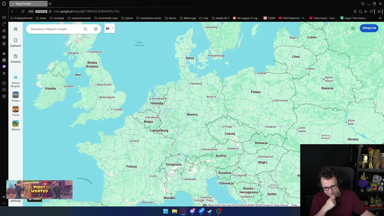
Task: Open the tweety do rt bookmark folder
Action: click(x=220, y=18)
